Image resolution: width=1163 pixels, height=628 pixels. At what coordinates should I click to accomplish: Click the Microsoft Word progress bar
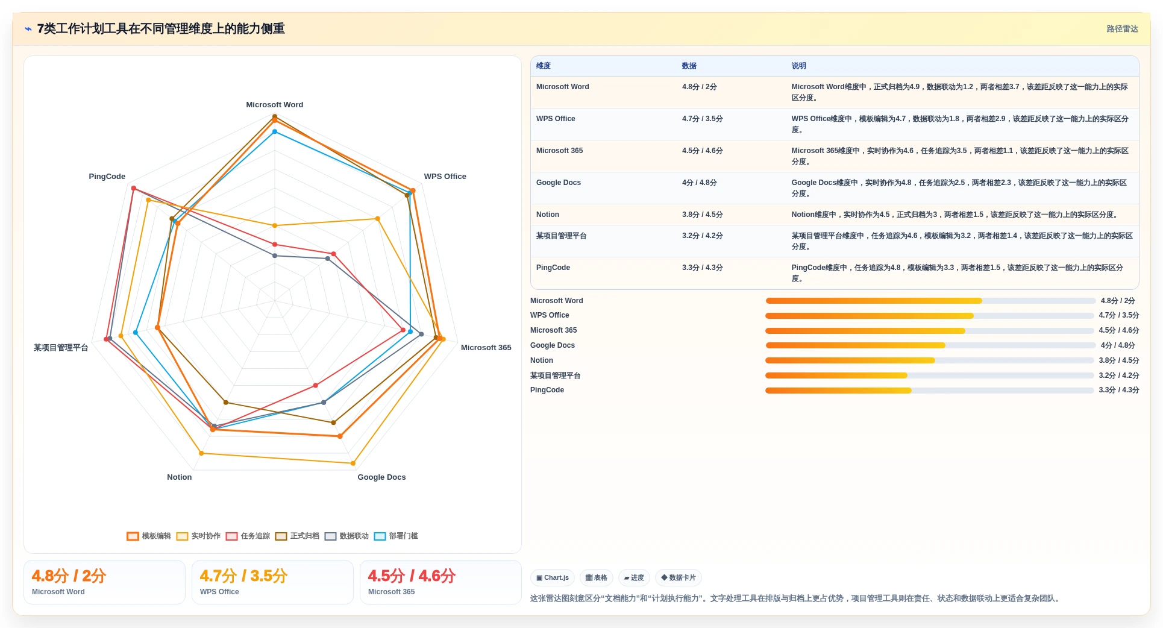coord(930,301)
